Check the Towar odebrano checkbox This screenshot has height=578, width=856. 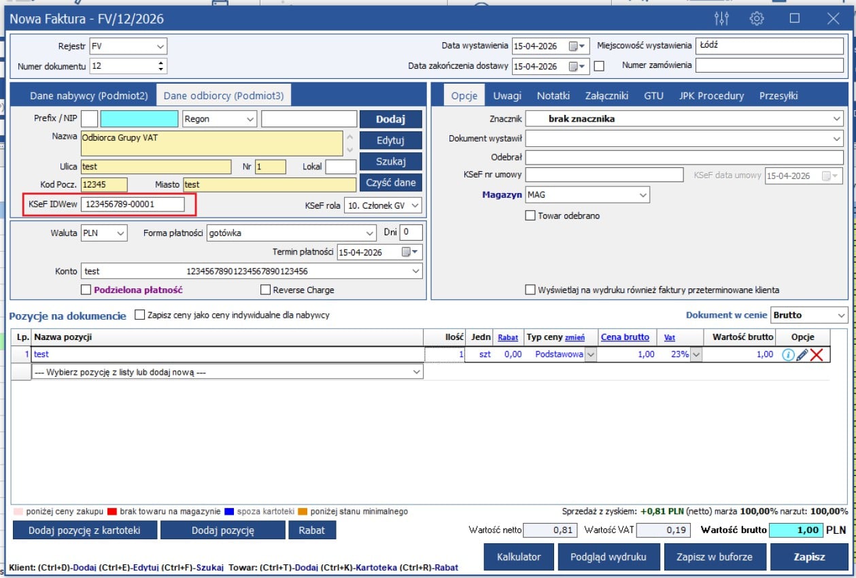coord(530,216)
